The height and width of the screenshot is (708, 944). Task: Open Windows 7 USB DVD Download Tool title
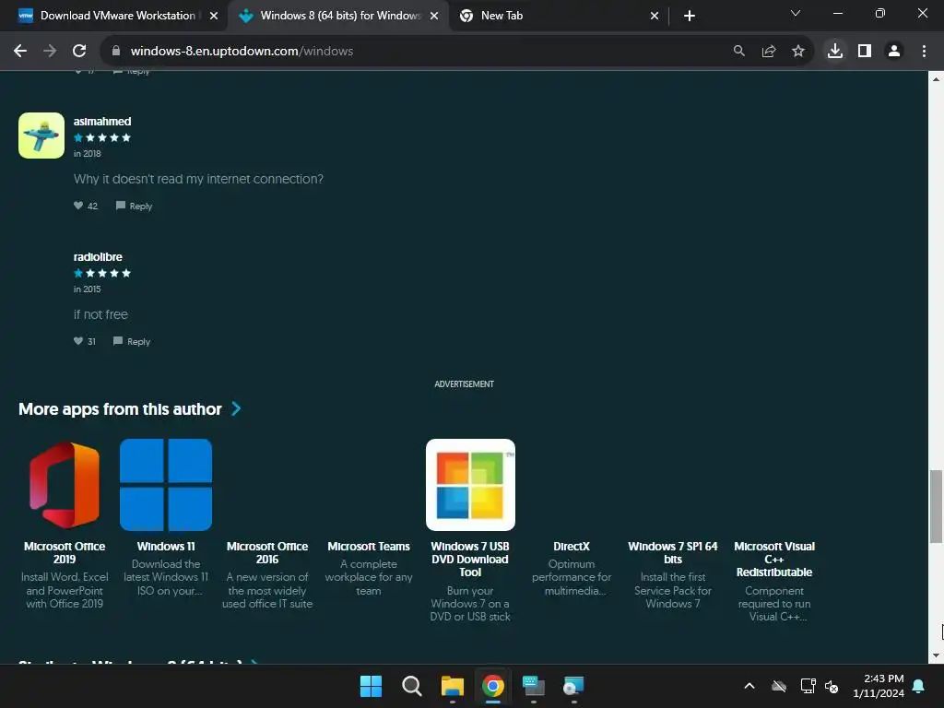click(x=470, y=560)
